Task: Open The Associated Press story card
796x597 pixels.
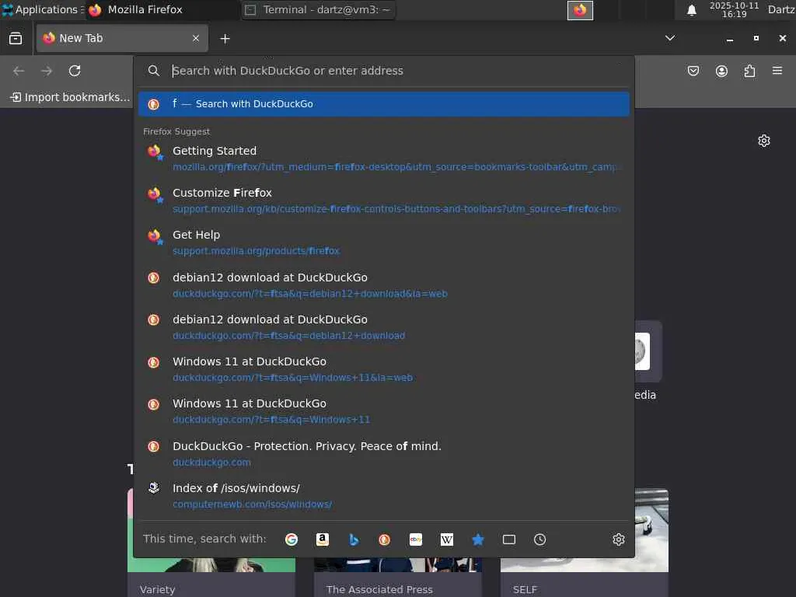Action: point(398,578)
